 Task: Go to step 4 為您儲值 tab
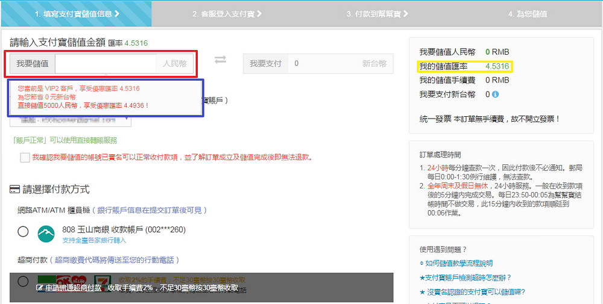528,14
